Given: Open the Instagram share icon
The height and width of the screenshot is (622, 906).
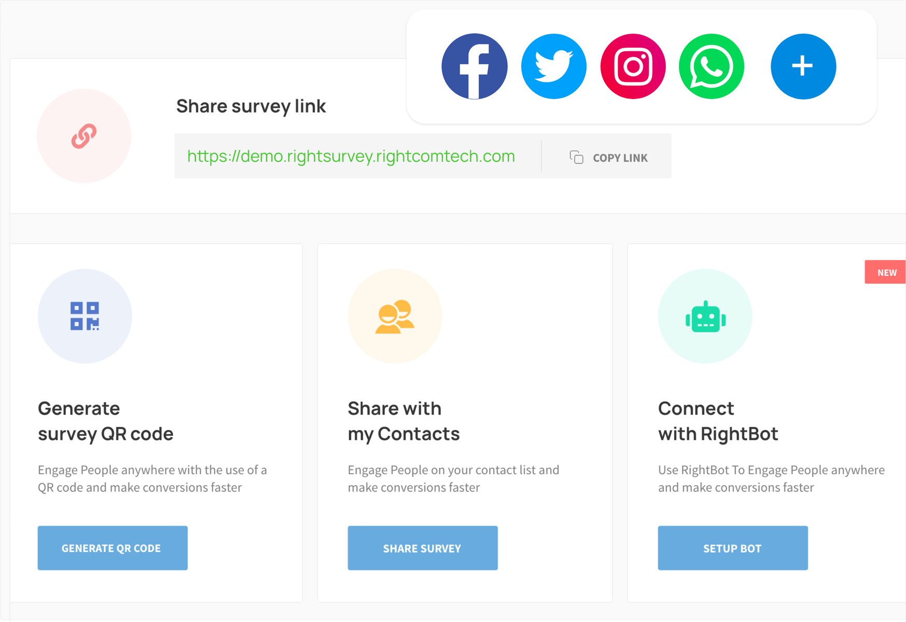Looking at the screenshot, I should point(633,66).
